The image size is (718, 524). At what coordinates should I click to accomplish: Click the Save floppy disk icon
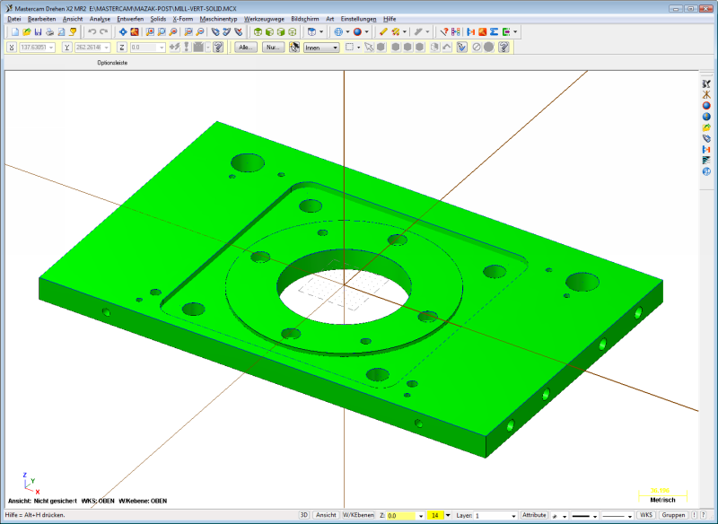(x=38, y=32)
